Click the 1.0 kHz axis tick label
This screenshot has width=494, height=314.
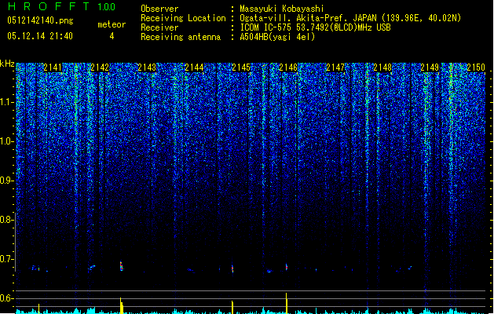pyautogui.click(x=7, y=141)
